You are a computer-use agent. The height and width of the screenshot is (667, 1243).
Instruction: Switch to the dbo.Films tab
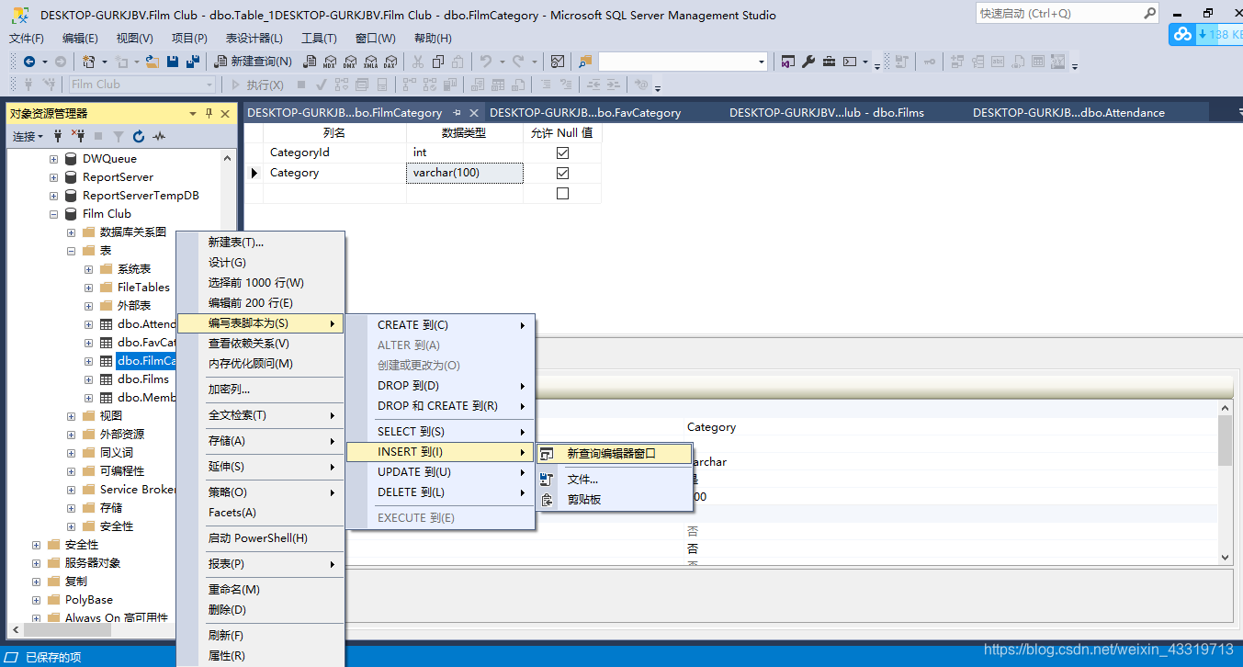click(x=827, y=112)
